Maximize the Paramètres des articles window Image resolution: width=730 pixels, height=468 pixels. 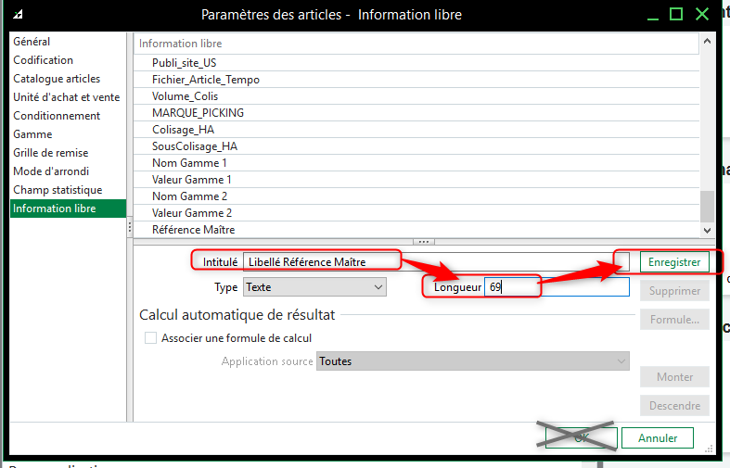[x=676, y=15]
